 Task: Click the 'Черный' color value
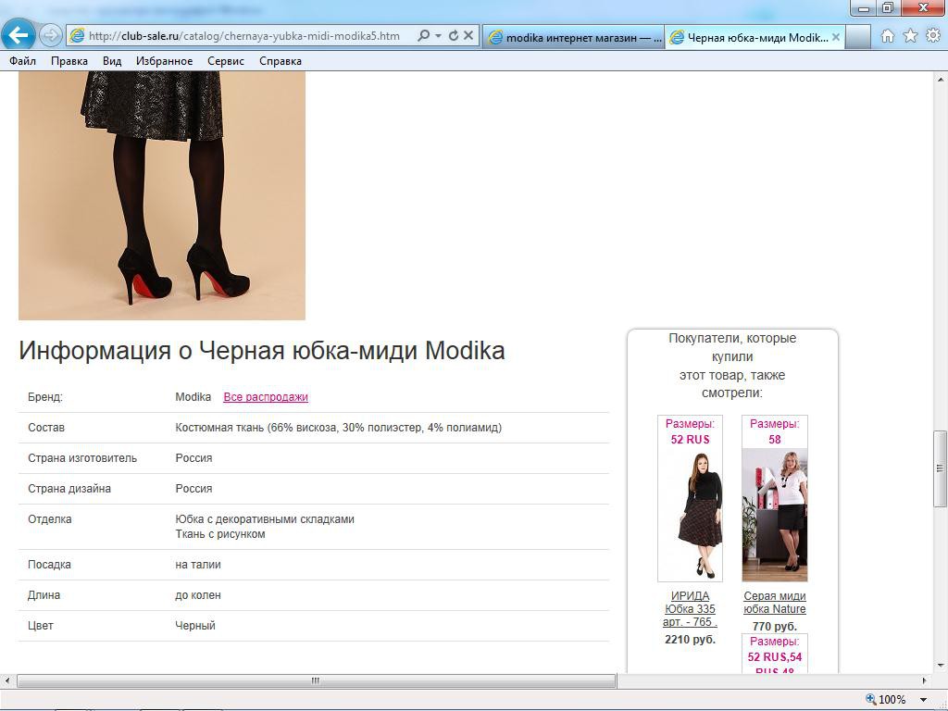[x=195, y=626]
